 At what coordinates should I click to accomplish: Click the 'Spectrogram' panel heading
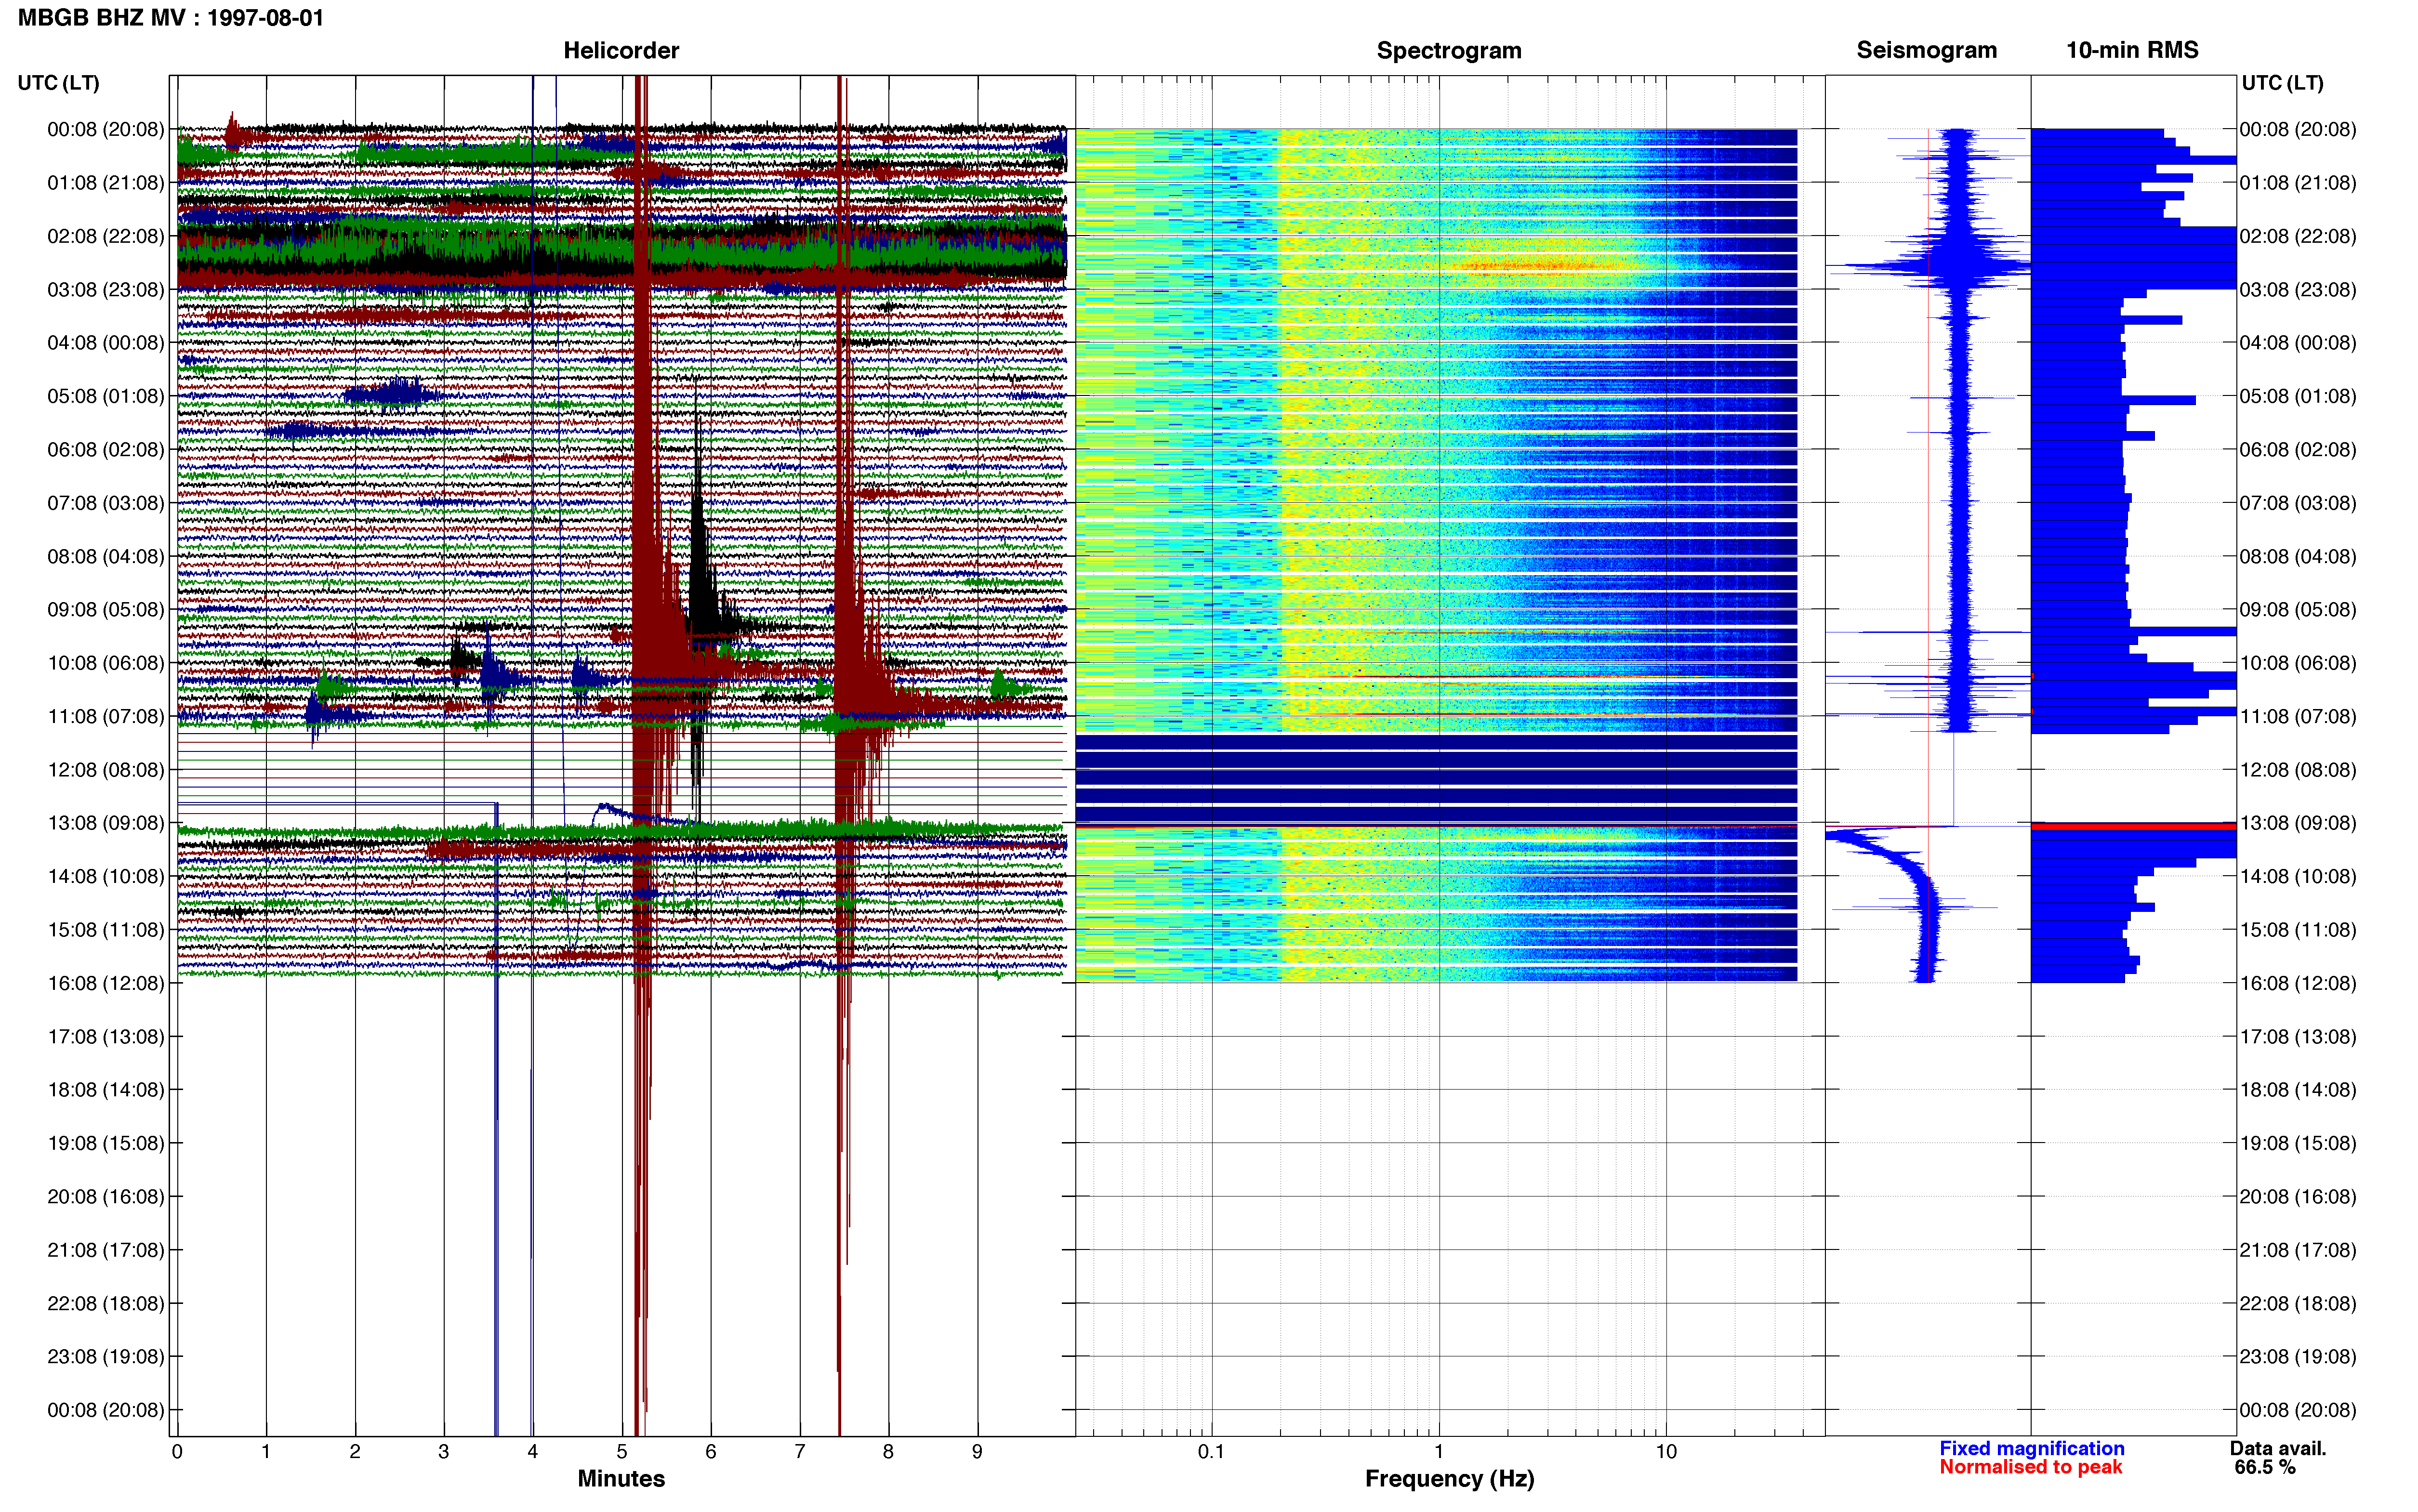[1449, 50]
